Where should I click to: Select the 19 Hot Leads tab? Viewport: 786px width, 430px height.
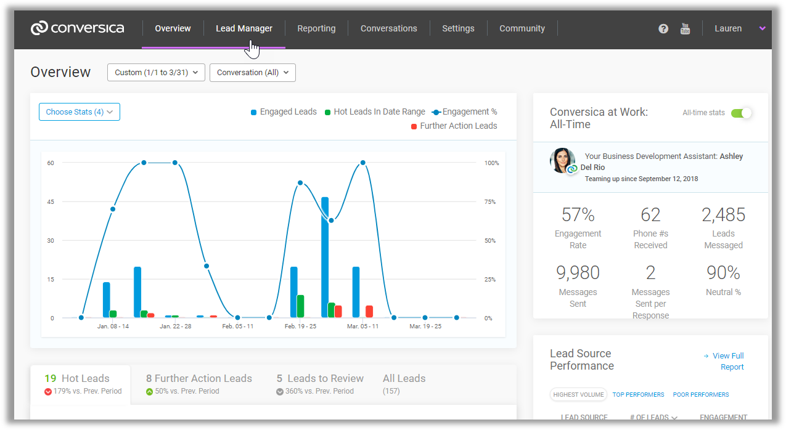coord(80,384)
